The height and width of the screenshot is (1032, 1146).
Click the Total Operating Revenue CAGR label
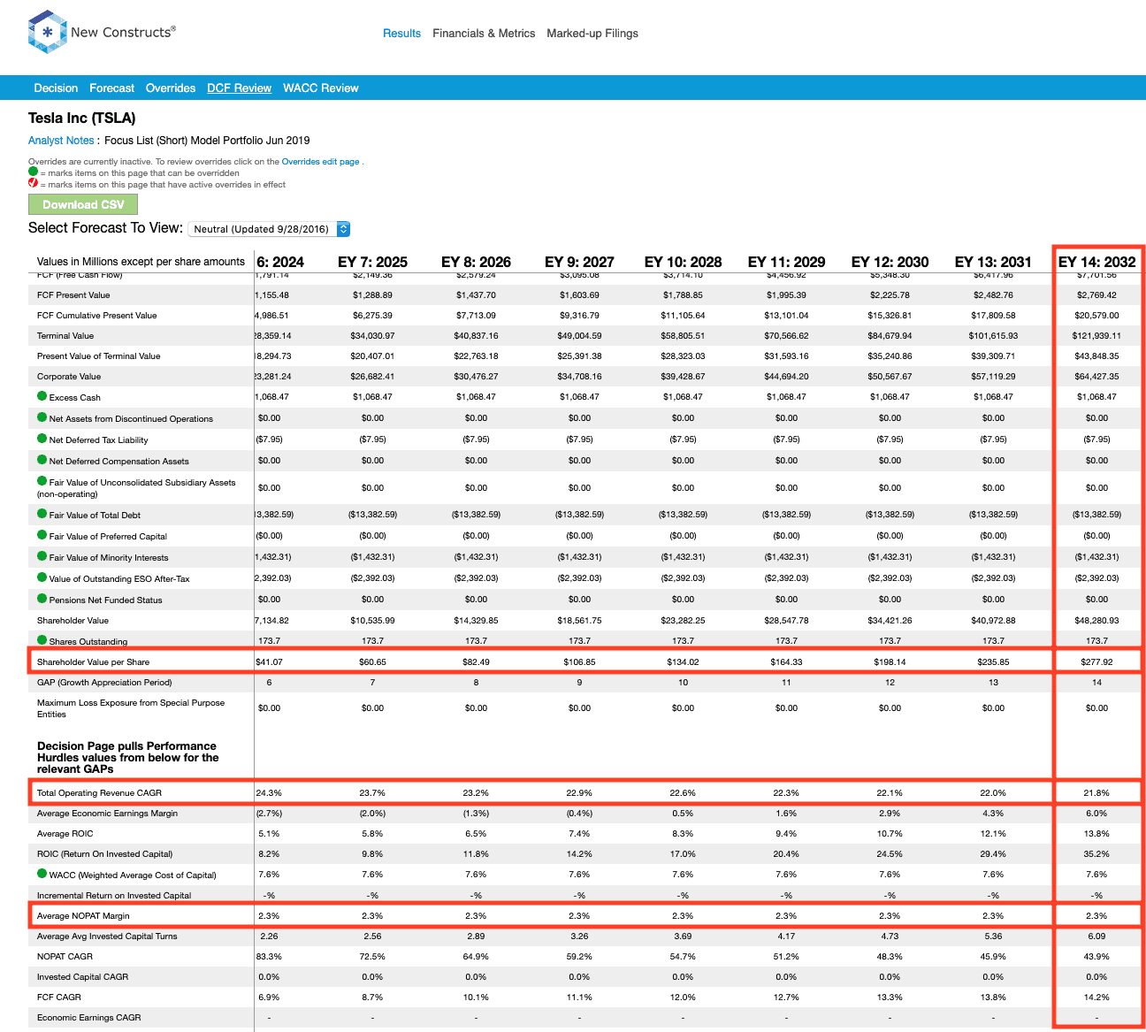(99, 792)
